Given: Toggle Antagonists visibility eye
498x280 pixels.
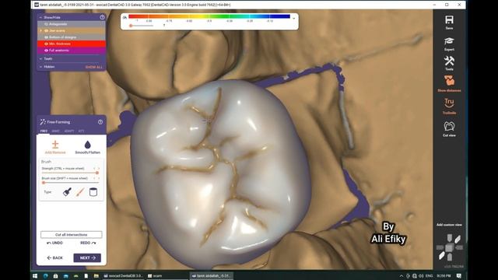Looking at the screenshot, I should pyautogui.click(x=46, y=24).
